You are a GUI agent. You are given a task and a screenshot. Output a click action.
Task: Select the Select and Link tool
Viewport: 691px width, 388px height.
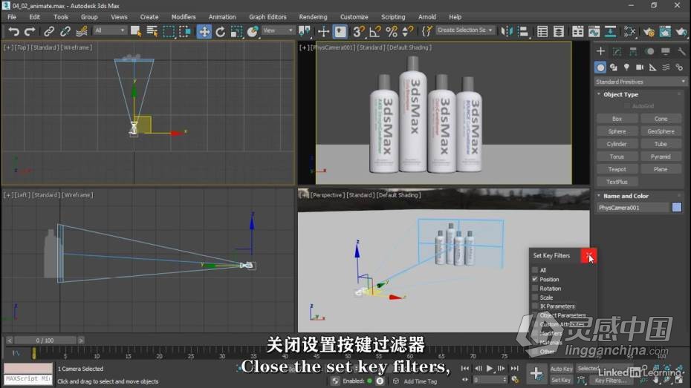tap(49, 31)
